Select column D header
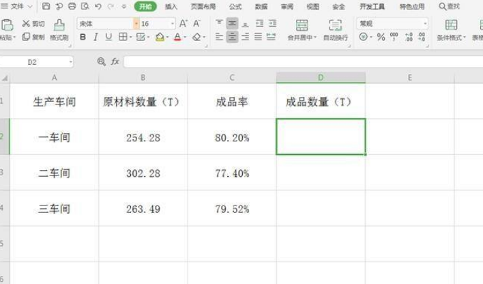 [x=321, y=78]
